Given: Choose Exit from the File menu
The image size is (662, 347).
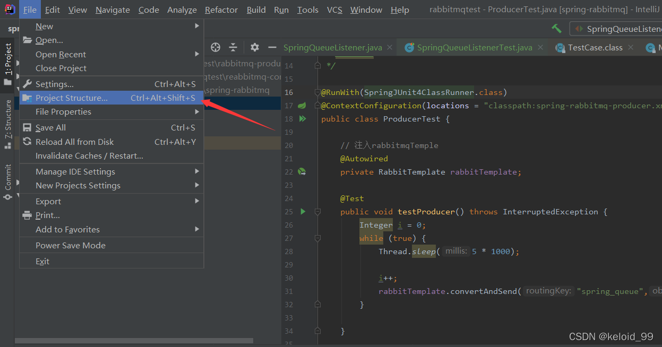Looking at the screenshot, I should tap(111, 261).
